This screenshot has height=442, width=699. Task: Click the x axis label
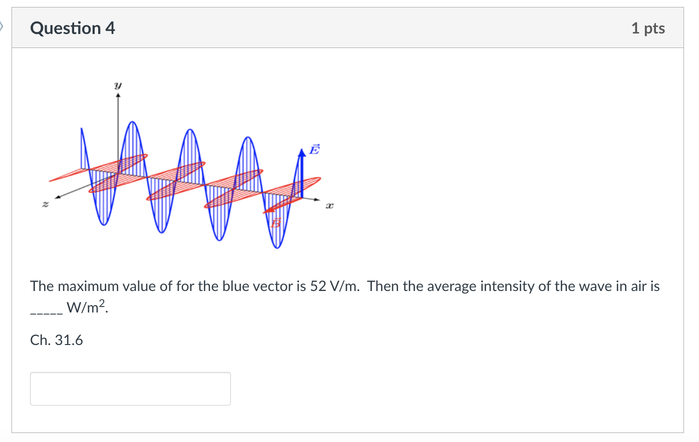[329, 205]
